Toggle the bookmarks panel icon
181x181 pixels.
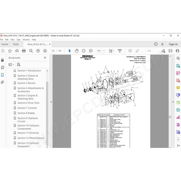[x=2, y=75]
